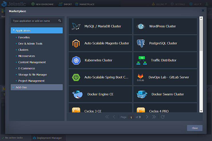Click the Traffic Distributor TD icon
The width and height of the screenshot is (212, 141).
point(141,60)
